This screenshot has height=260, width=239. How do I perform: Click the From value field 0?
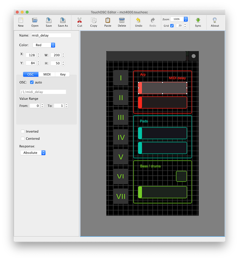pos(35,106)
